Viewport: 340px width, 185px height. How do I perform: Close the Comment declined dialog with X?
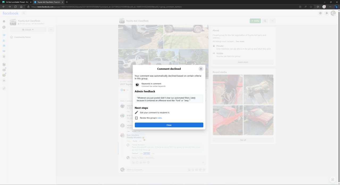pyautogui.click(x=201, y=69)
